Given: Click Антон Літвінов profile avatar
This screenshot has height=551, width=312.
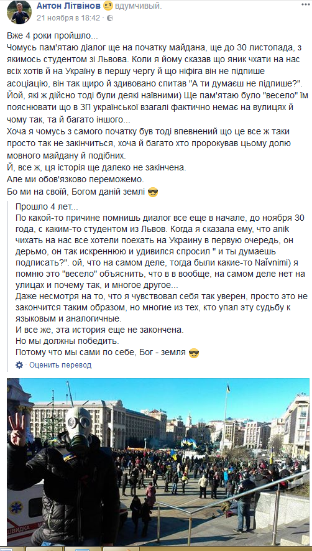Looking at the screenshot, I should pos(19,12).
